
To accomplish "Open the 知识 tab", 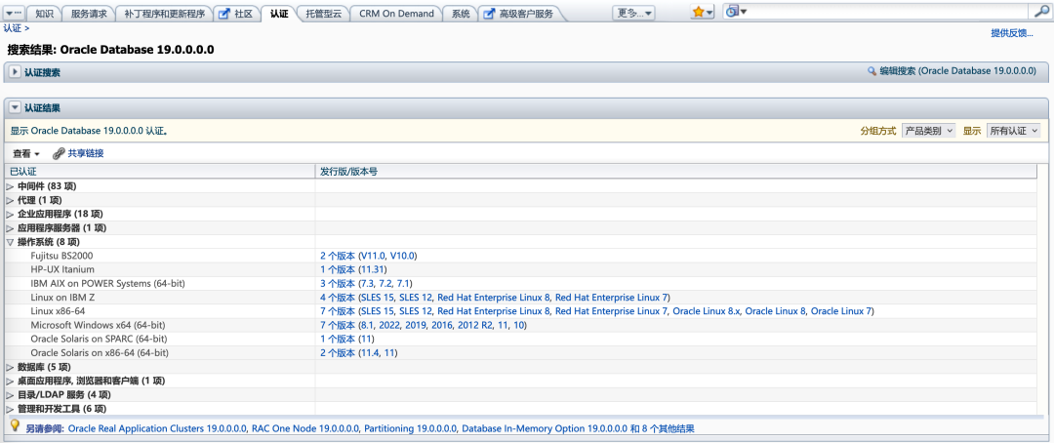I will pos(44,14).
